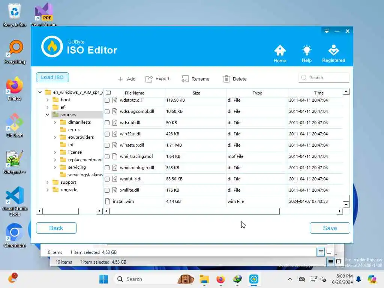
Task: Click the Rename toolbar button
Action: tap(195, 79)
